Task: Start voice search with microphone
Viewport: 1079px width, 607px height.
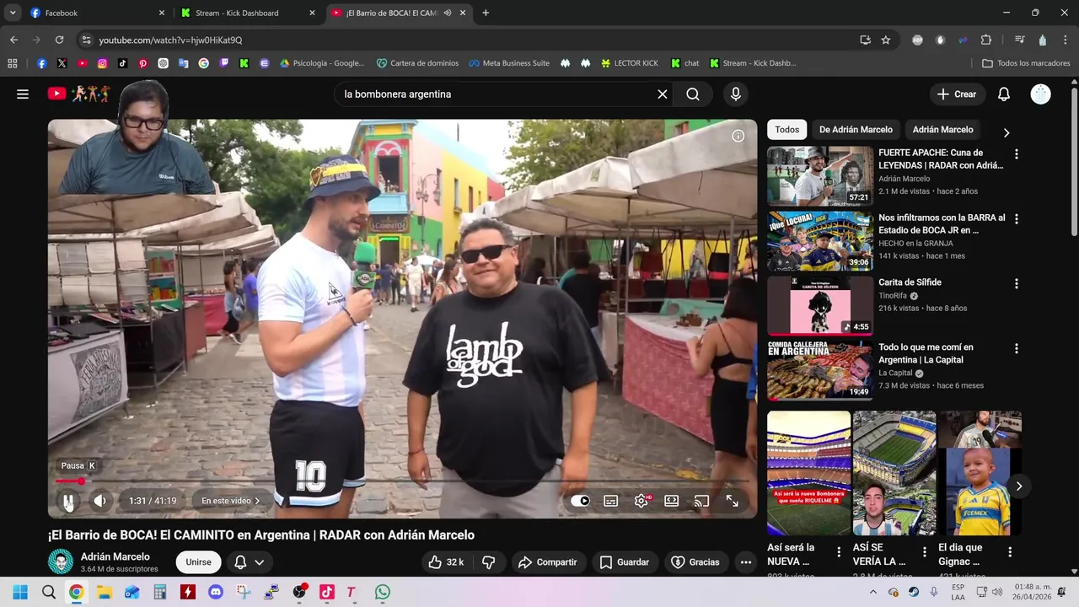Action: click(x=736, y=94)
